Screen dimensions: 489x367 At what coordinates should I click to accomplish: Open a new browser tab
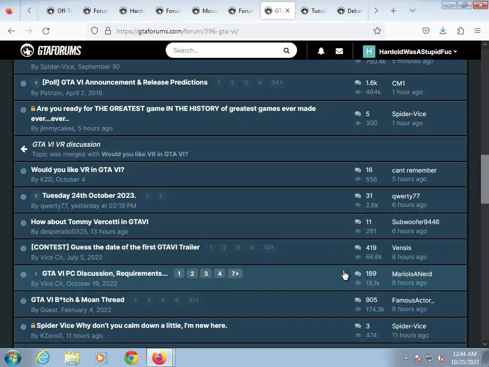393,11
